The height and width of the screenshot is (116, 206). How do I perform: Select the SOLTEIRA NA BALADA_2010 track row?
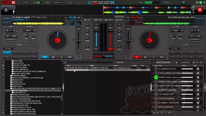point(107,70)
